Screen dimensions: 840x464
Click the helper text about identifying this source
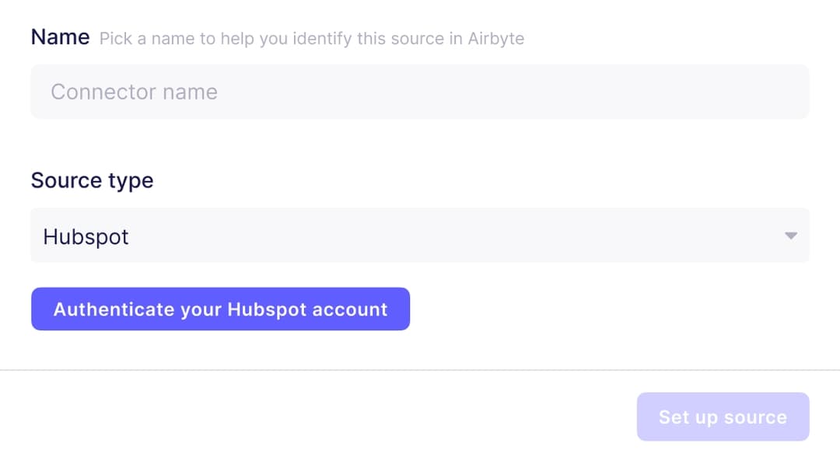click(310, 38)
